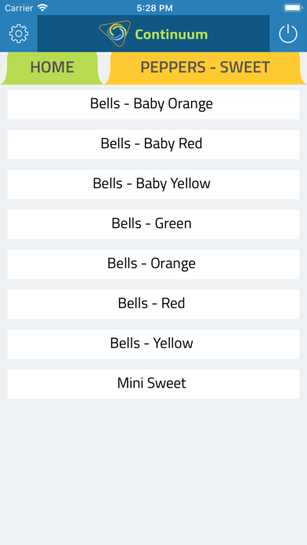Tap the Wi-Fi status icon
This screenshot has width=307, height=545.
pos(42,8)
